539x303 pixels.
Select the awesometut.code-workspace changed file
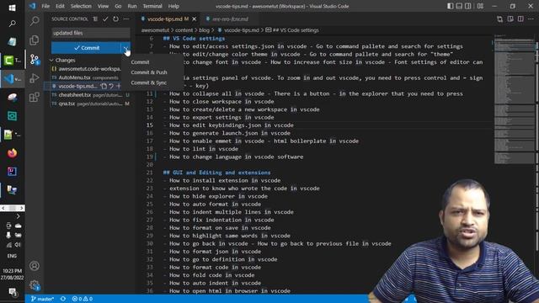89,69
